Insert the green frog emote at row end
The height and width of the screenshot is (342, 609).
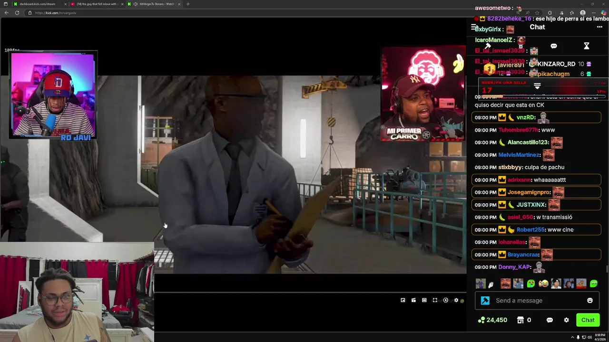click(x=594, y=284)
